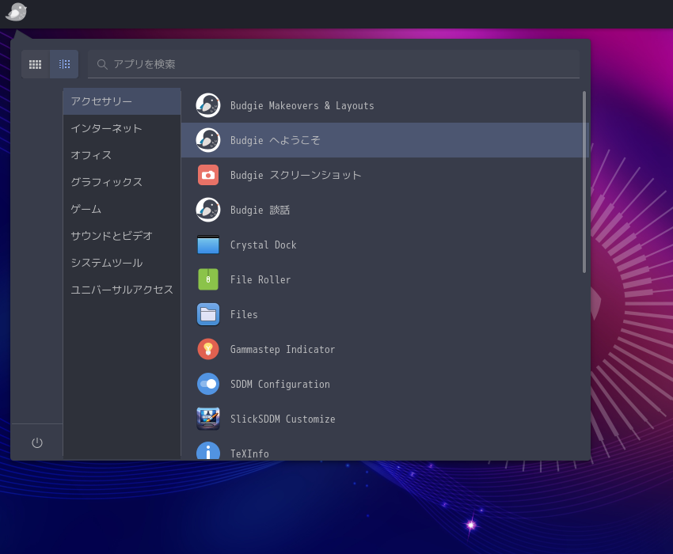This screenshot has width=673, height=554.
Task: Open the Files application
Action: coord(244,314)
